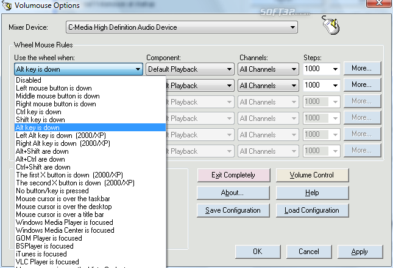Collapse the 'Alt key is down' combo box
The height and width of the screenshot is (268, 393).
coord(79,69)
